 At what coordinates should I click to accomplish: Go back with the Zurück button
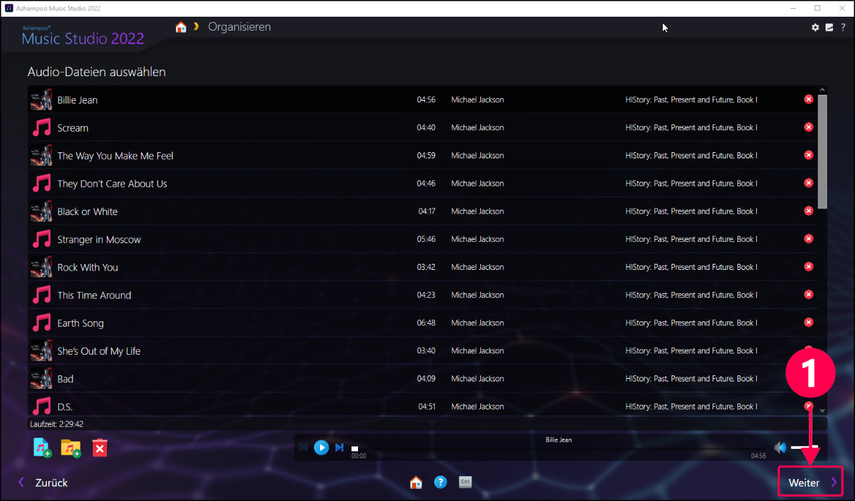click(x=43, y=482)
